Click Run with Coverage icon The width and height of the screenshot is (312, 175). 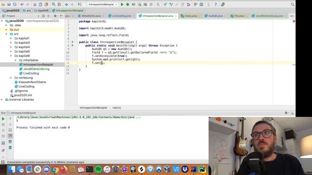[134, 4]
